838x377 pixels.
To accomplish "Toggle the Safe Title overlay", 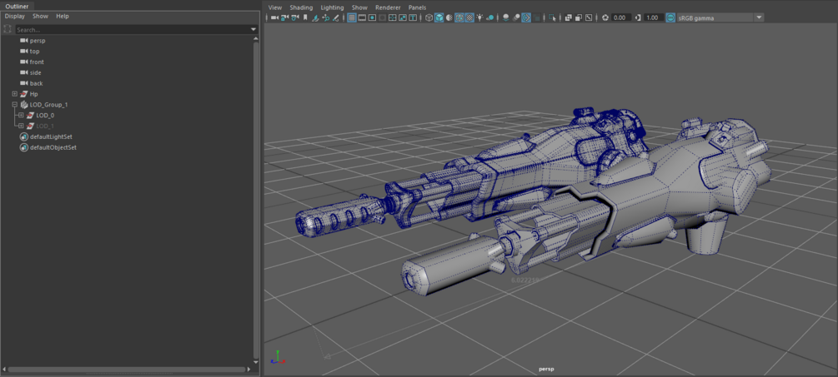I will (413, 17).
